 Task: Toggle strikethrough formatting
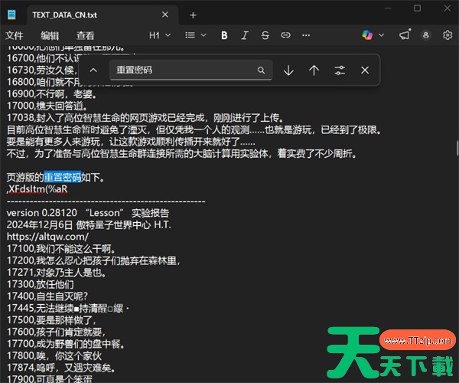coord(265,35)
